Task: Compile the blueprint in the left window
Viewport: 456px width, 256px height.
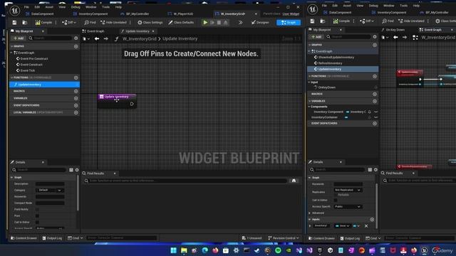Action: click(x=43, y=22)
